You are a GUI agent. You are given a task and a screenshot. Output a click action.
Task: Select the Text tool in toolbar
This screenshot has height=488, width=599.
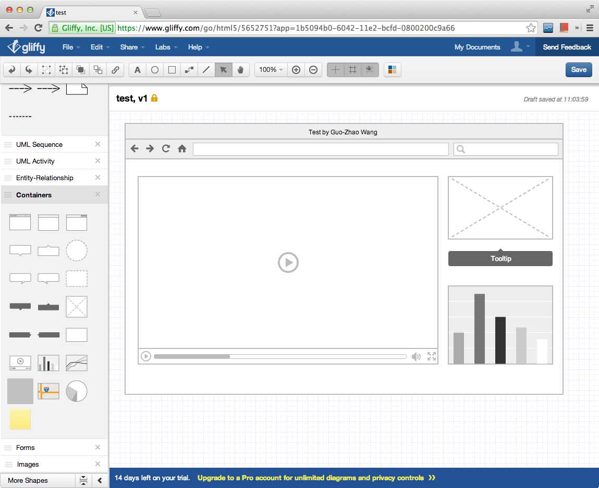point(138,70)
